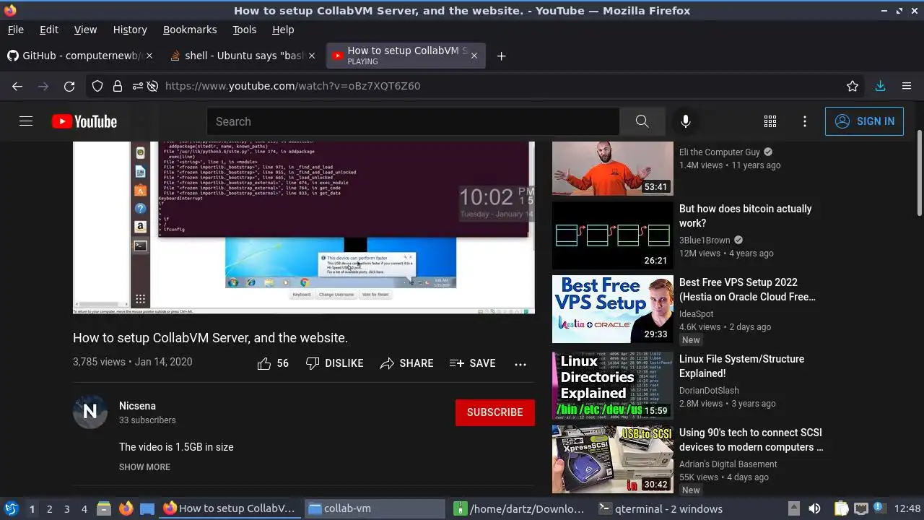Switch to the collab-vm taskbar window
This screenshot has width=924, height=520.
[x=375, y=508]
